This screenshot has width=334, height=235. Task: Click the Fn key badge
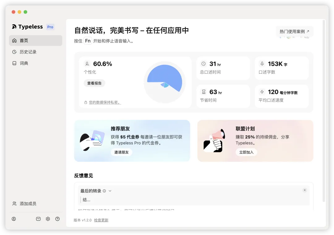[88, 41]
